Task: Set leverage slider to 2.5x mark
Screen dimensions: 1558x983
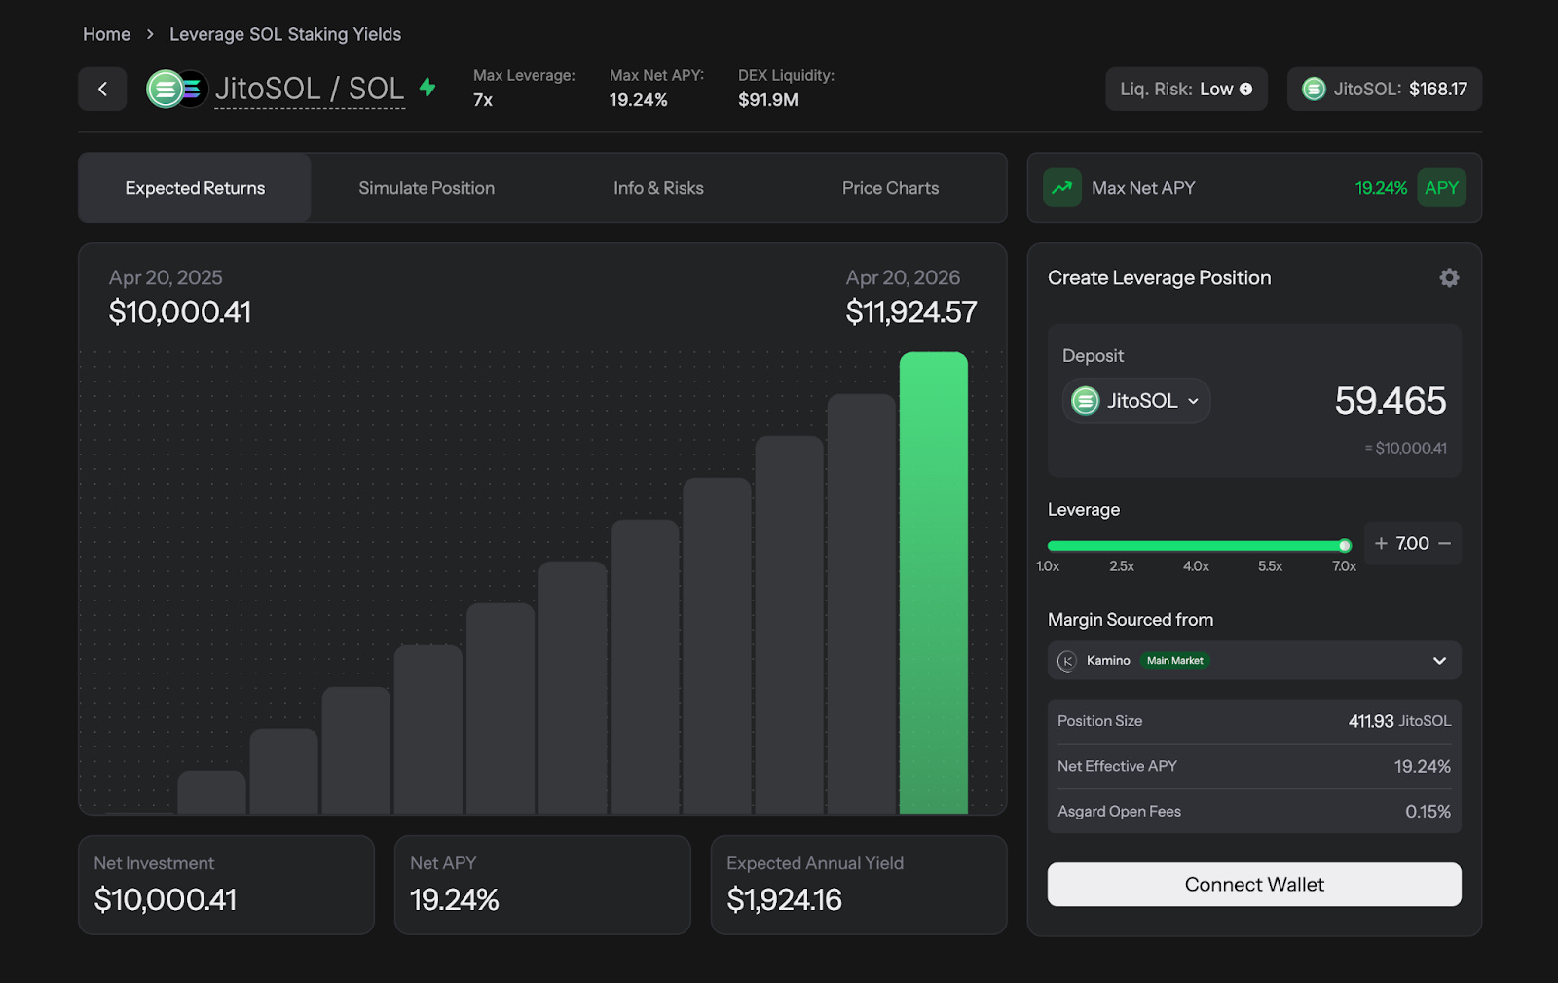Action: pyautogui.click(x=1122, y=546)
